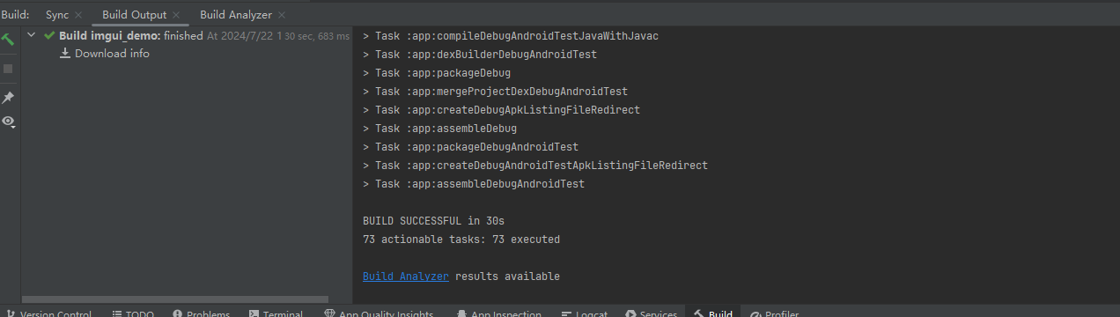The image size is (1120, 317).
Task: Click the download arrow icon beside Download info
Action: pos(64,54)
